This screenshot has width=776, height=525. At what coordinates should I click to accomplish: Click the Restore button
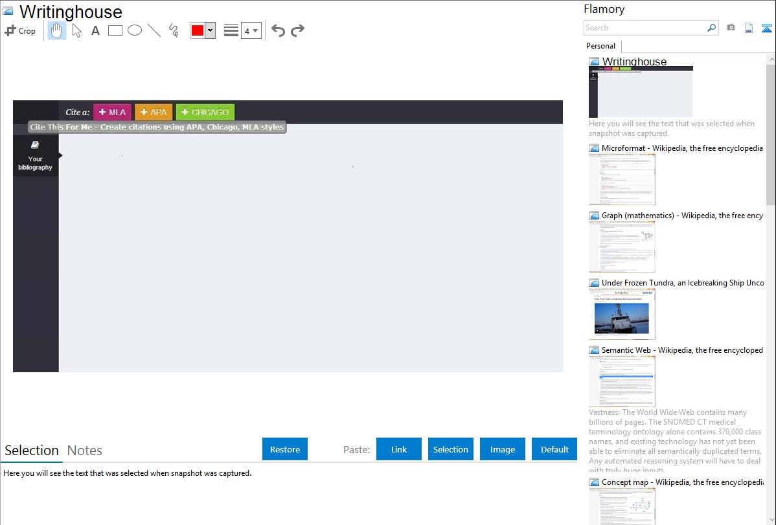285,449
